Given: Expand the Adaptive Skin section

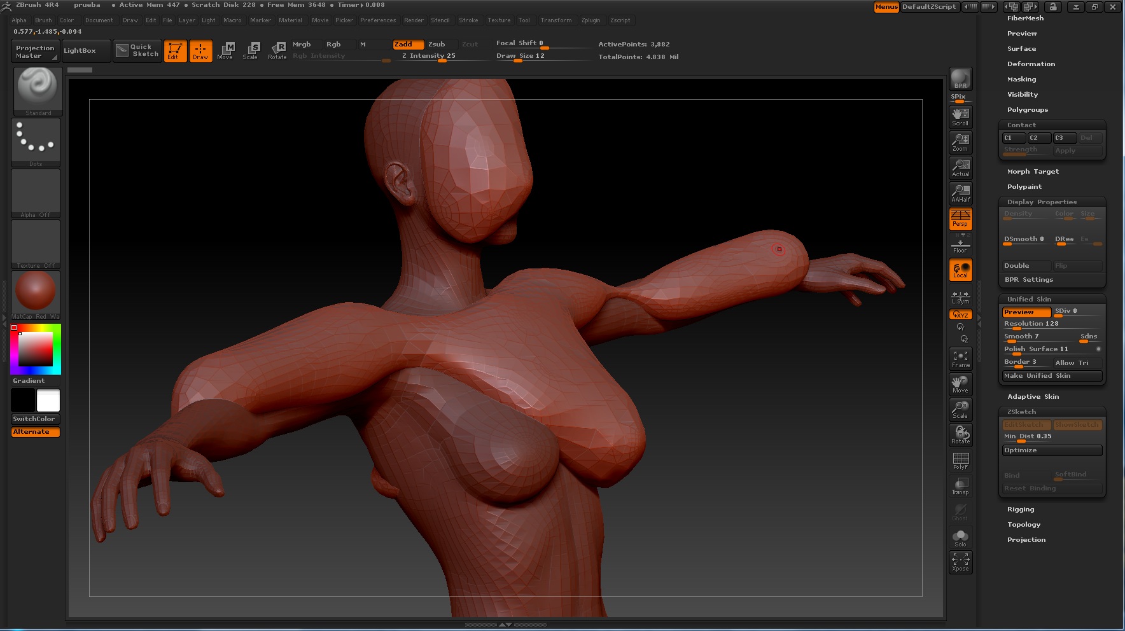Looking at the screenshot, I should tap(1033, 397).
